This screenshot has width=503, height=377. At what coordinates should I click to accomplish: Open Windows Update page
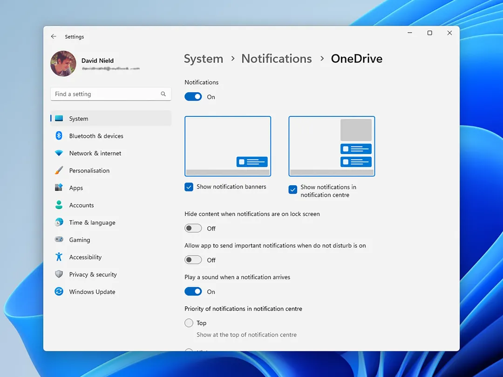tap(111, 291)
